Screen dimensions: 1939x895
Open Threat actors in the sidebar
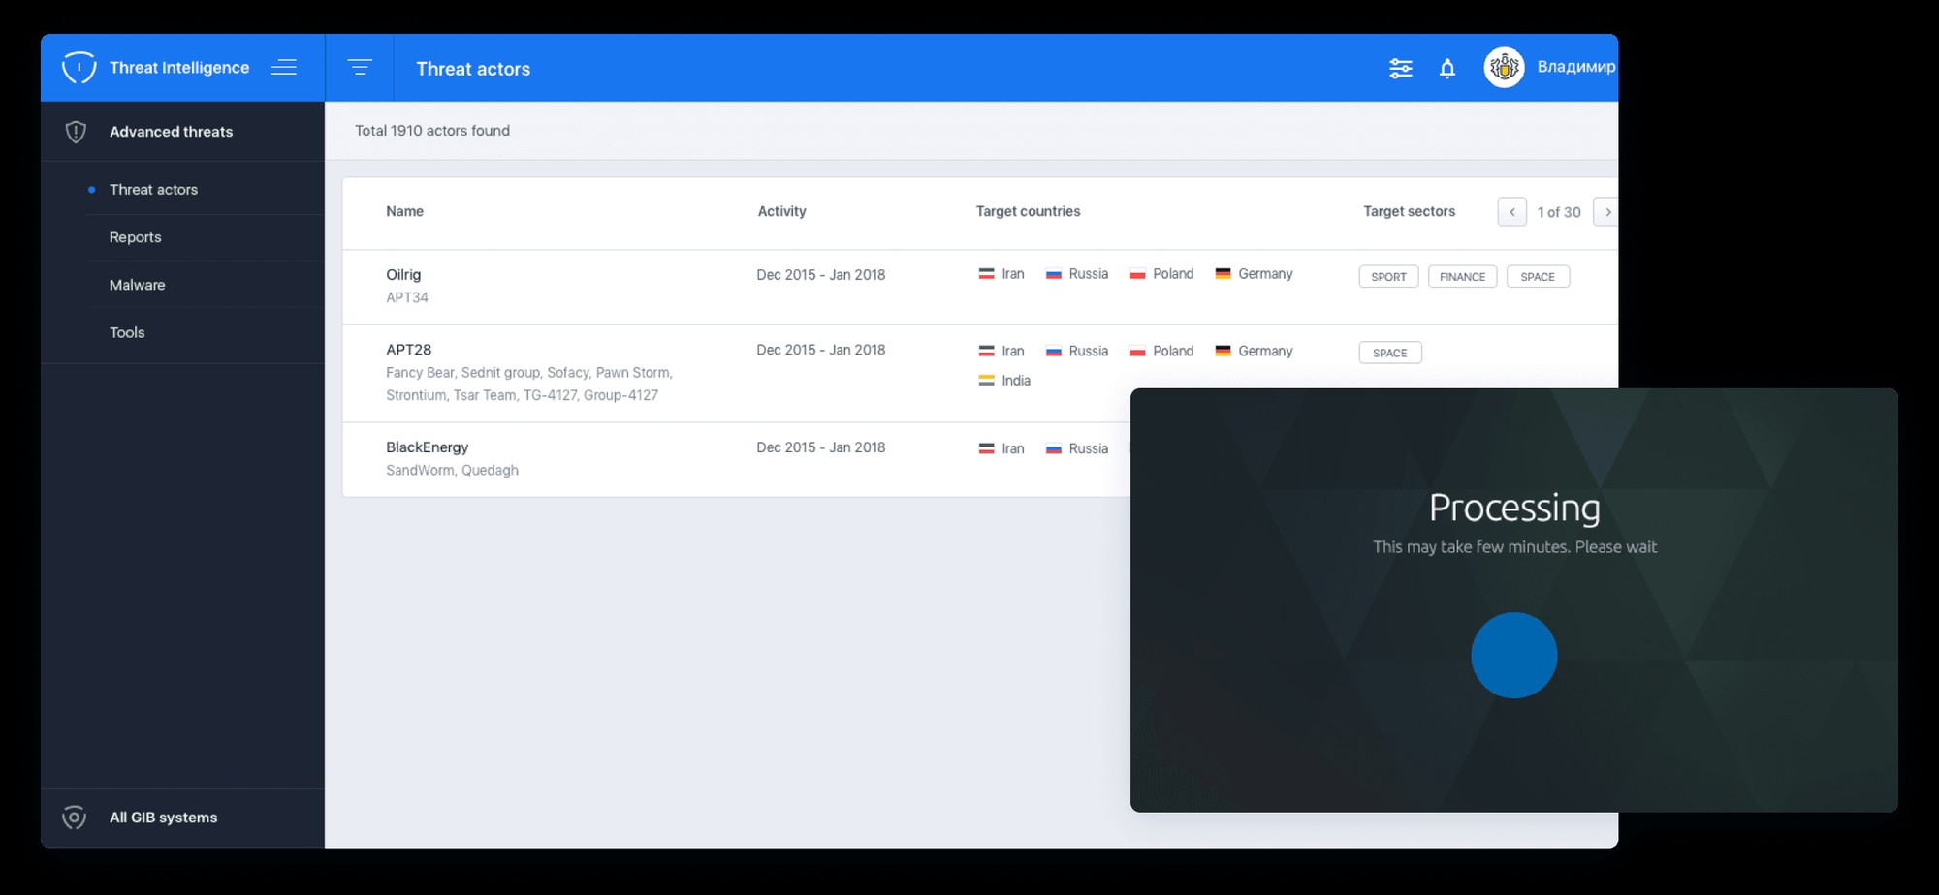pyautogui.click(x=153, y=190)
